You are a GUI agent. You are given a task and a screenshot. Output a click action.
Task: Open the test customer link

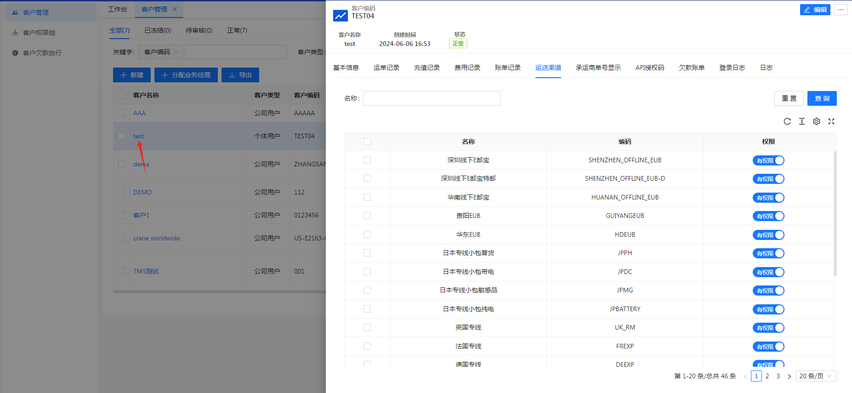138,136
